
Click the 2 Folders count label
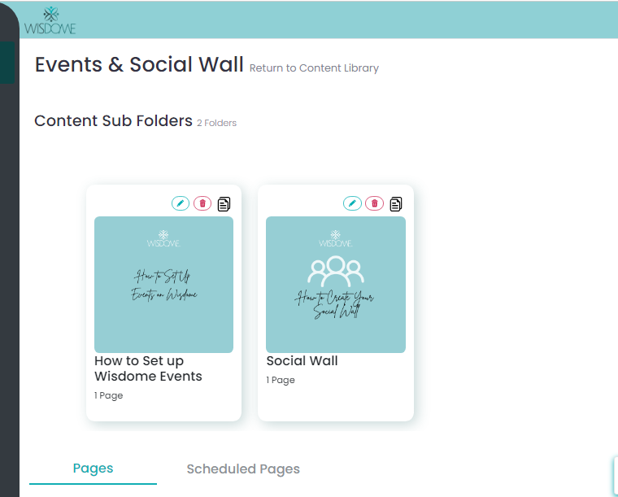216,124
